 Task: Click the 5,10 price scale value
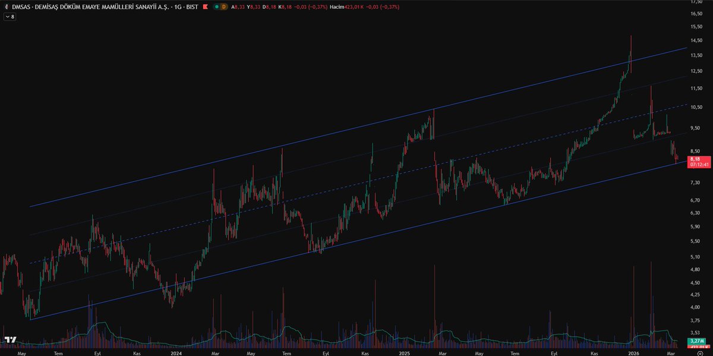point(696,257)
